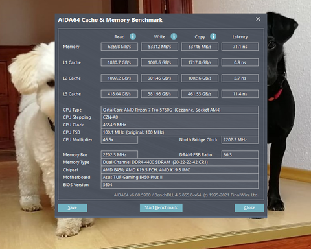
Task: Click L2 Cache read value 1097.2 GB/s
Action: (x=119, y=78)
